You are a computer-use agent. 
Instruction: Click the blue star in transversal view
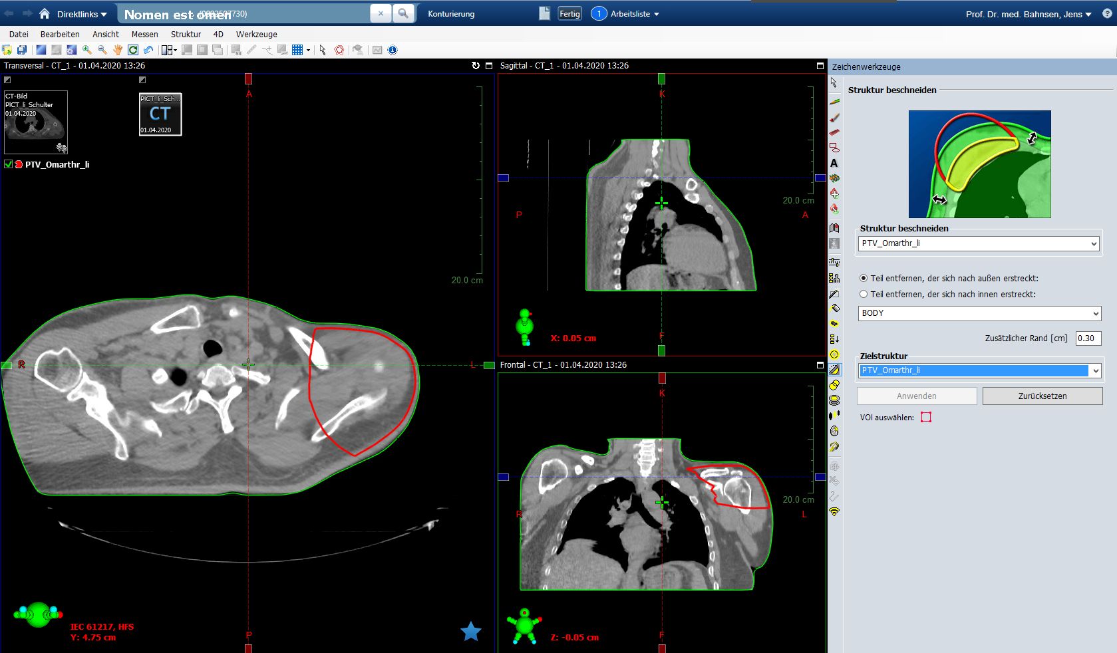(x=471, y=631)
